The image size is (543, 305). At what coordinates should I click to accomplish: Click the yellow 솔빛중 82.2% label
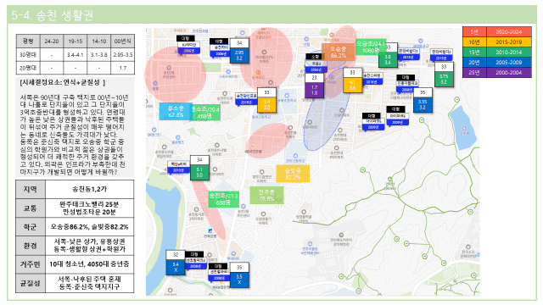[293, 174]
